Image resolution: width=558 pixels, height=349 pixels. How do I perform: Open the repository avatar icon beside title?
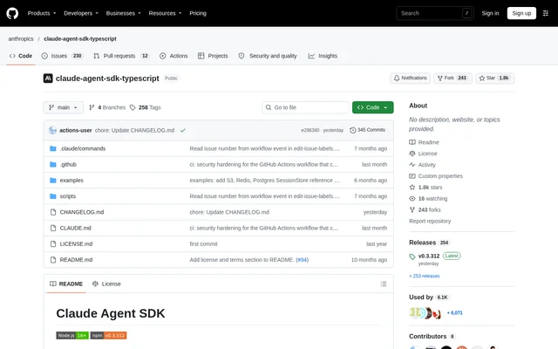pyautogui.click(x=48, y=79)
